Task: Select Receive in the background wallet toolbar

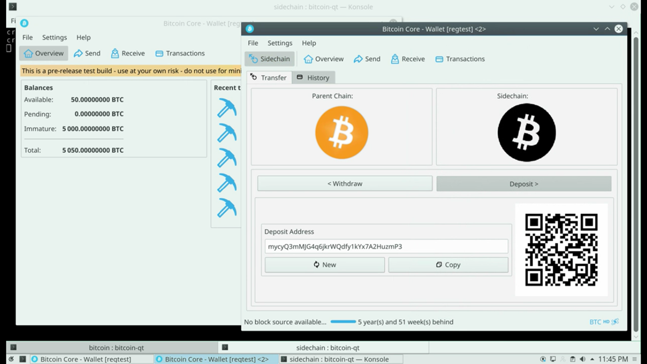Action: click(128, 53)
